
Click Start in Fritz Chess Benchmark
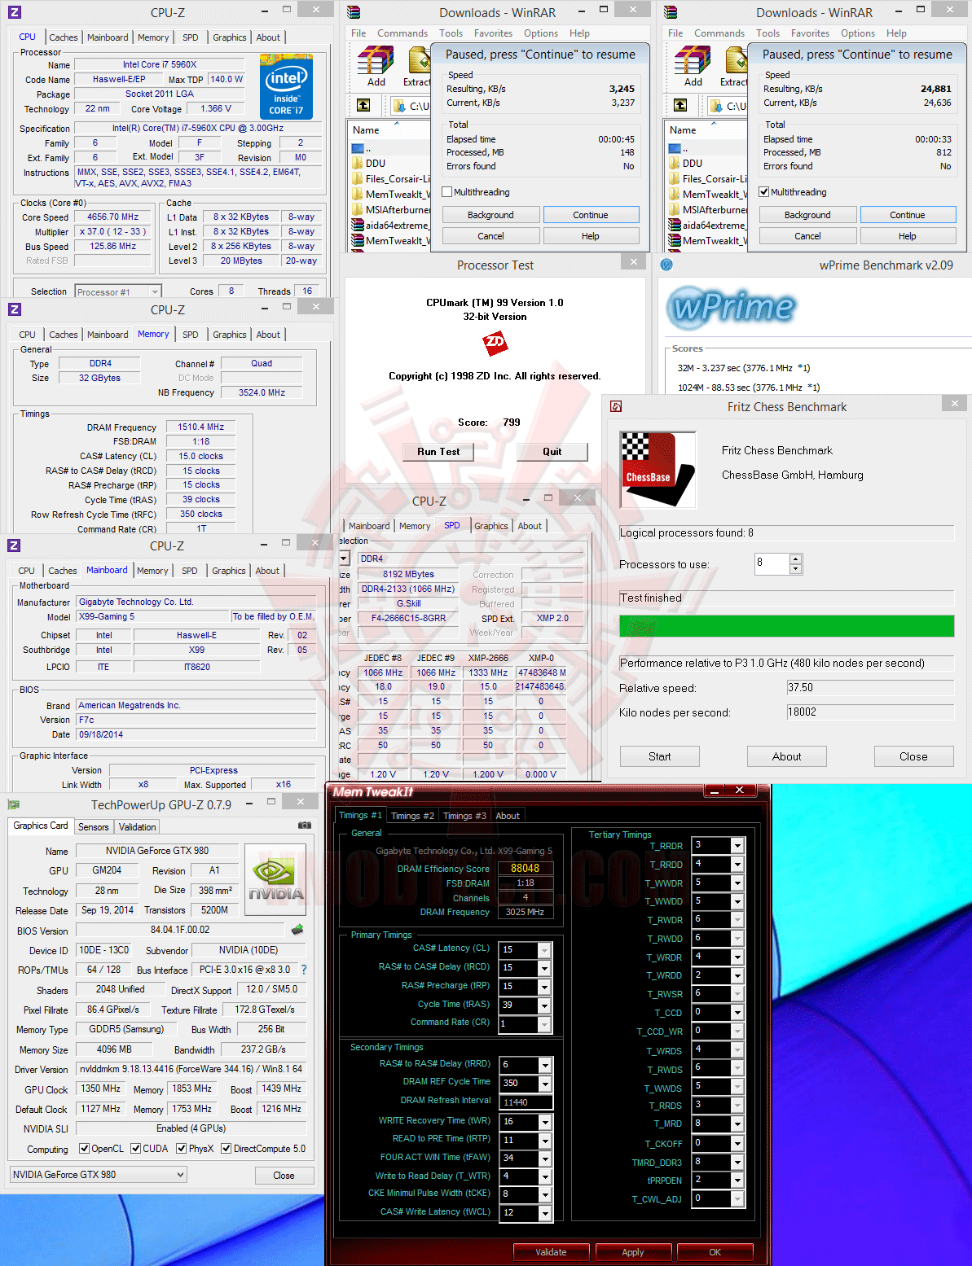pos(660,756)
